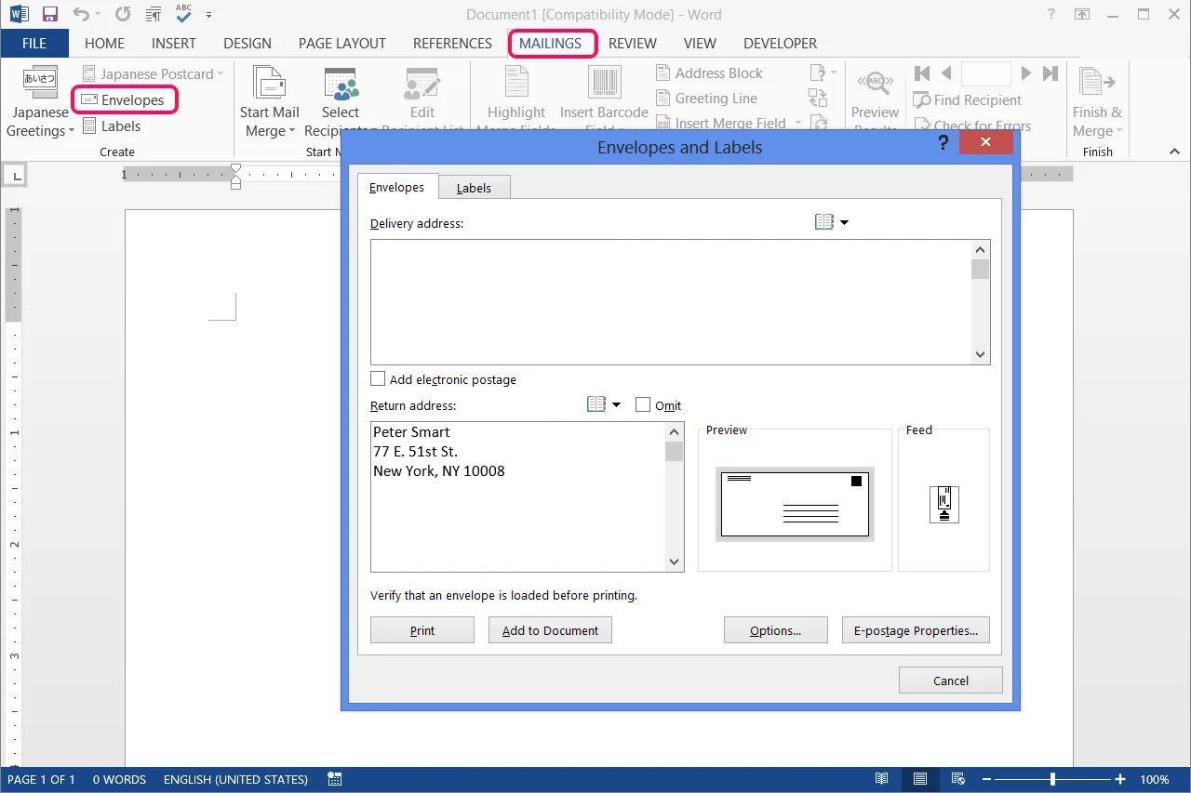Switch to the HOME tab

point(104,43)
